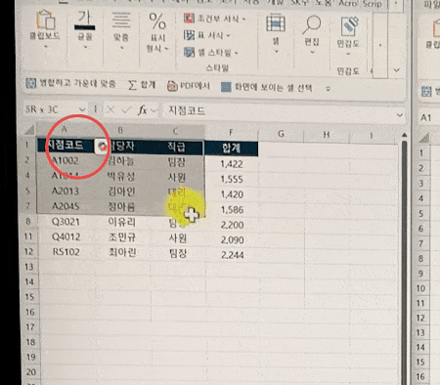Image resolution: width=440 pixels, height=385 pixels.
Task: Click the 사원 cell in row 11
Action: click(178, 238)
